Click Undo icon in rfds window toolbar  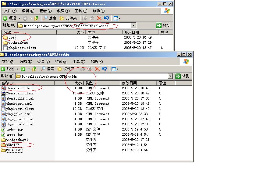(104, 69)
